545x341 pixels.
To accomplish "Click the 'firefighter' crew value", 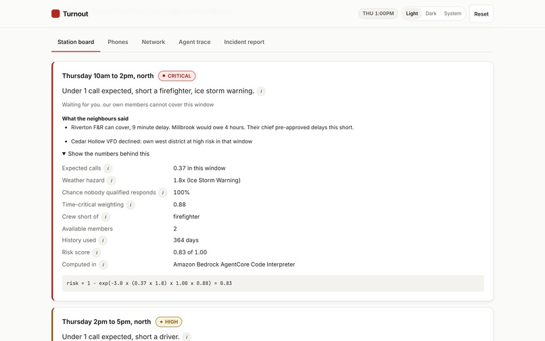I will [x=187, y=217].
